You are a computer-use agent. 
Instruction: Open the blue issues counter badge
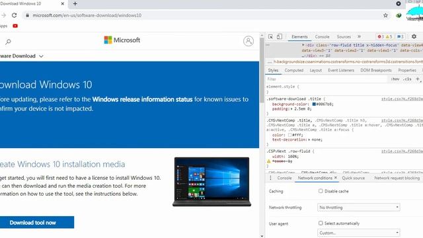coord(401,37)
